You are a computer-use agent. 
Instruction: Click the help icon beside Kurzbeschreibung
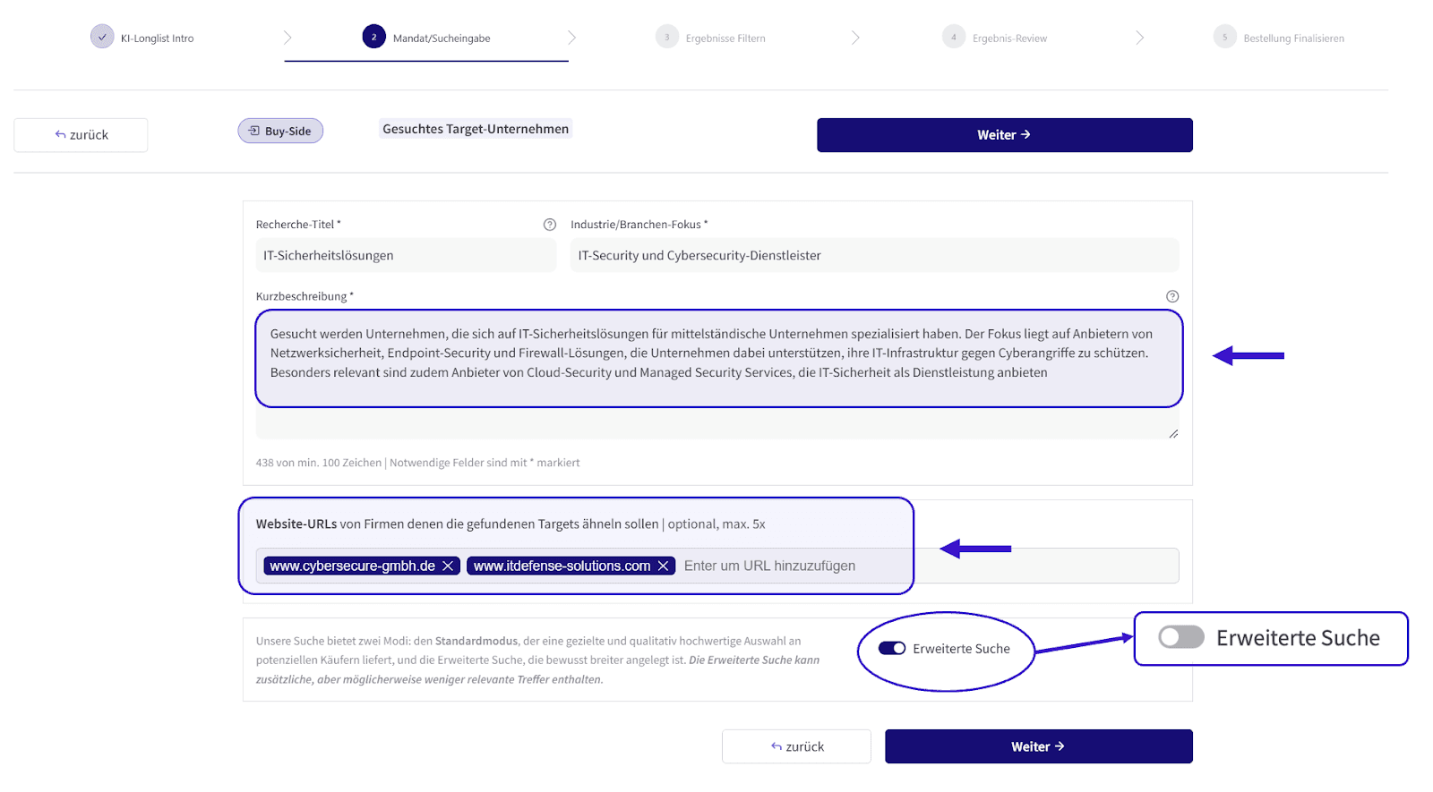click(x=1172, y=296)
